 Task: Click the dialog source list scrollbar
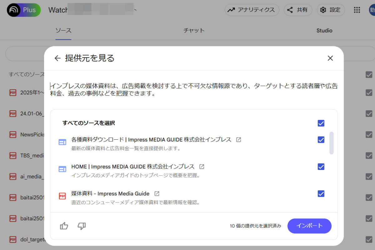point(332,143)
